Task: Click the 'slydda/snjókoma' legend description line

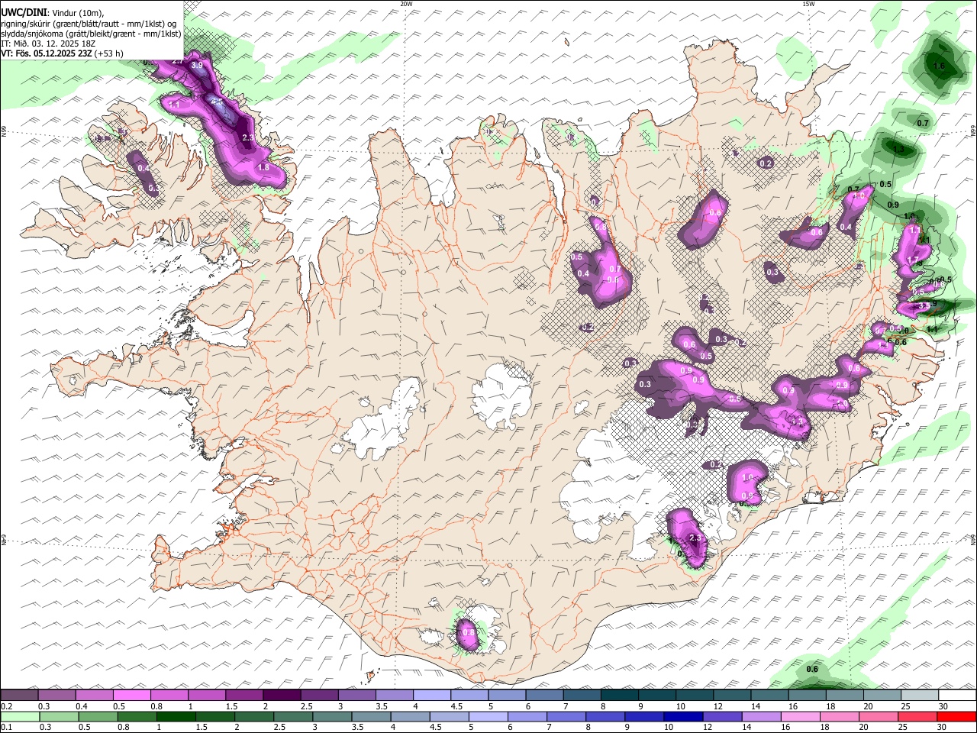Action: coord(91,34)
